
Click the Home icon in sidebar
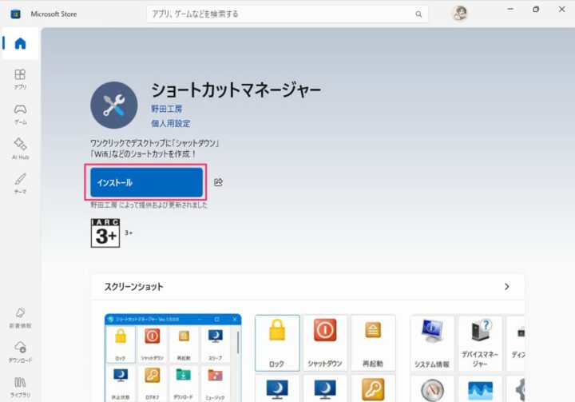coord(20,44)
